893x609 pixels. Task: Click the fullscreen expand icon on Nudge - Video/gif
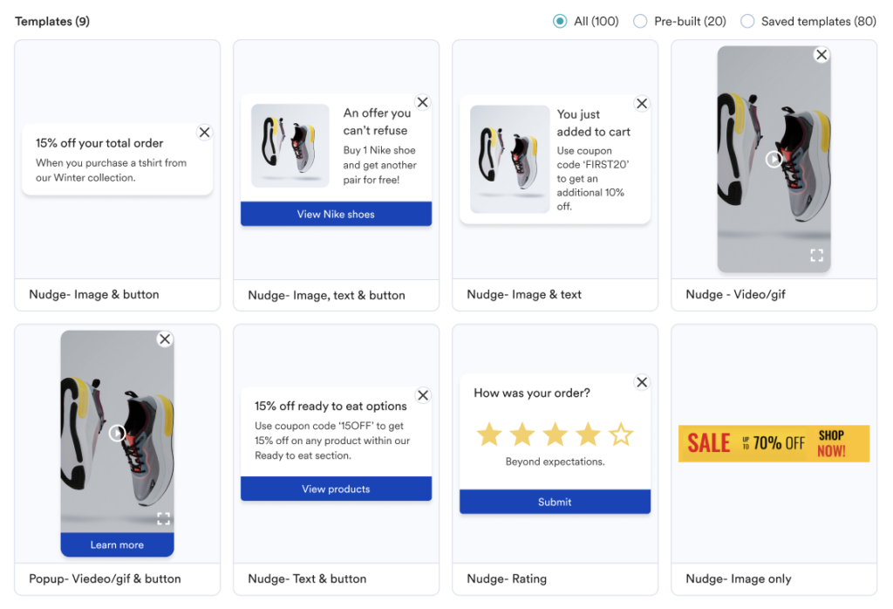click(x=816, y=256)
